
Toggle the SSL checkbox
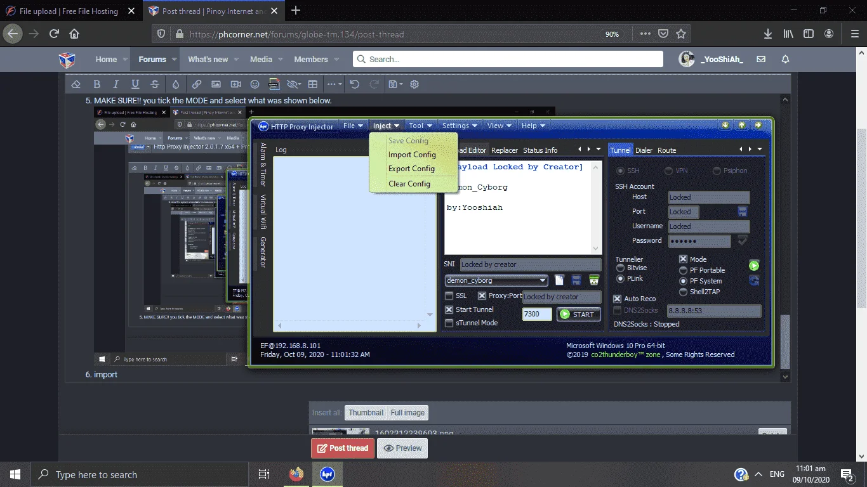(449, 296)
